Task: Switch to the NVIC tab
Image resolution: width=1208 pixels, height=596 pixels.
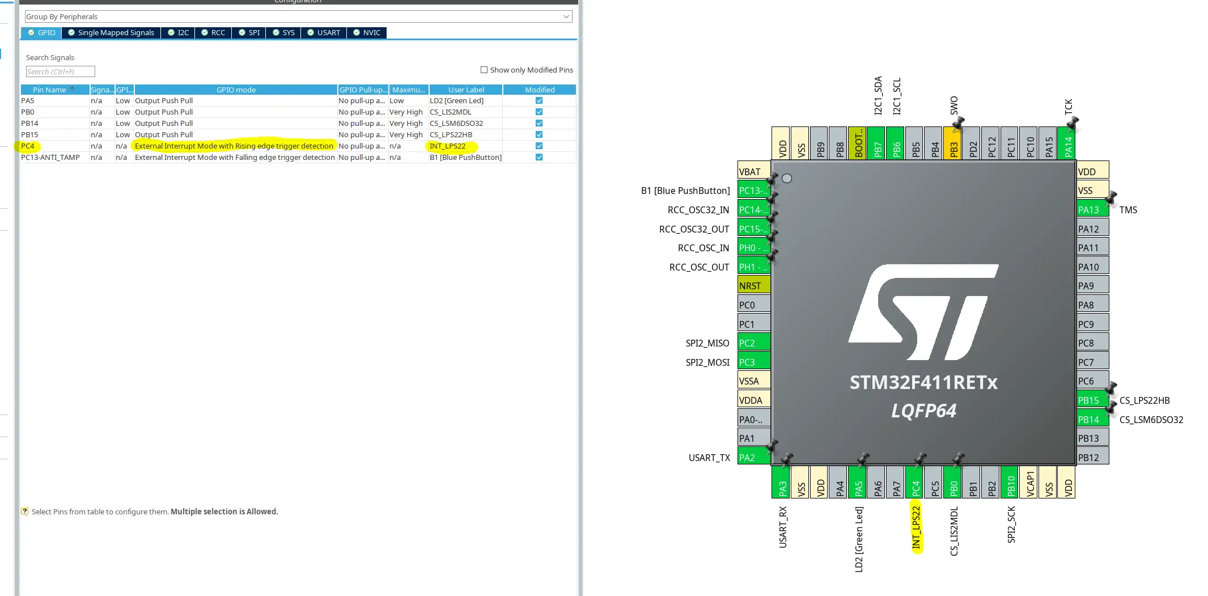Action: tap(367, 33)
